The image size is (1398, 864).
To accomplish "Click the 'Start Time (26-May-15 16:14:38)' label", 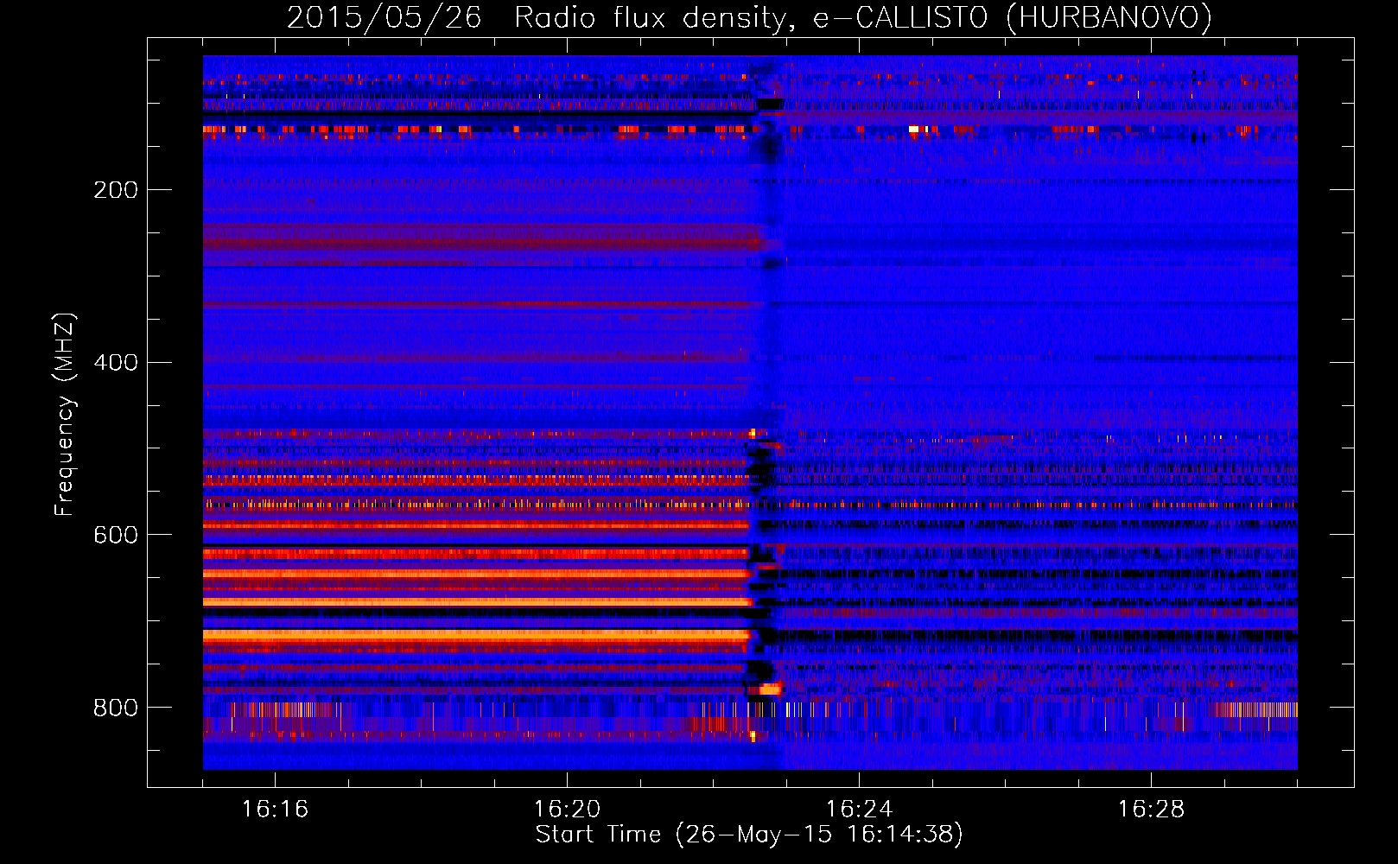I will tap(749, 835).
